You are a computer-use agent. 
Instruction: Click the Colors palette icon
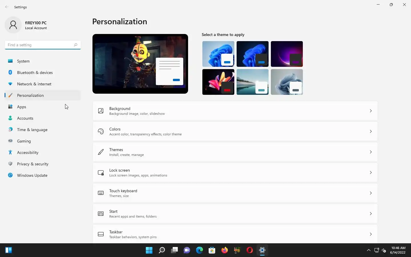click(x=101, y=131)
